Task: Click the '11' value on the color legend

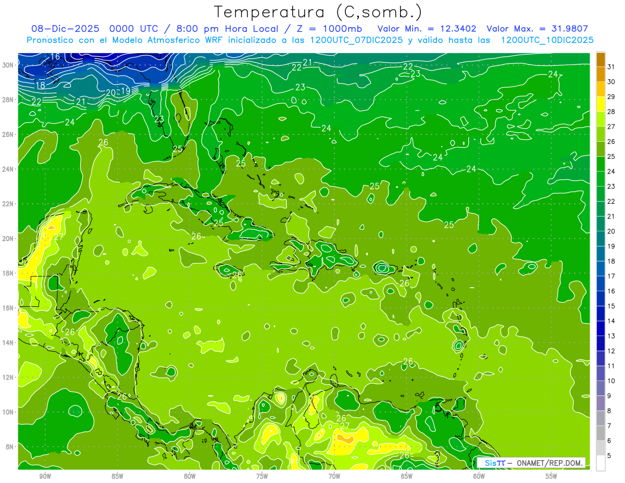Action: (x=611, y=366)
